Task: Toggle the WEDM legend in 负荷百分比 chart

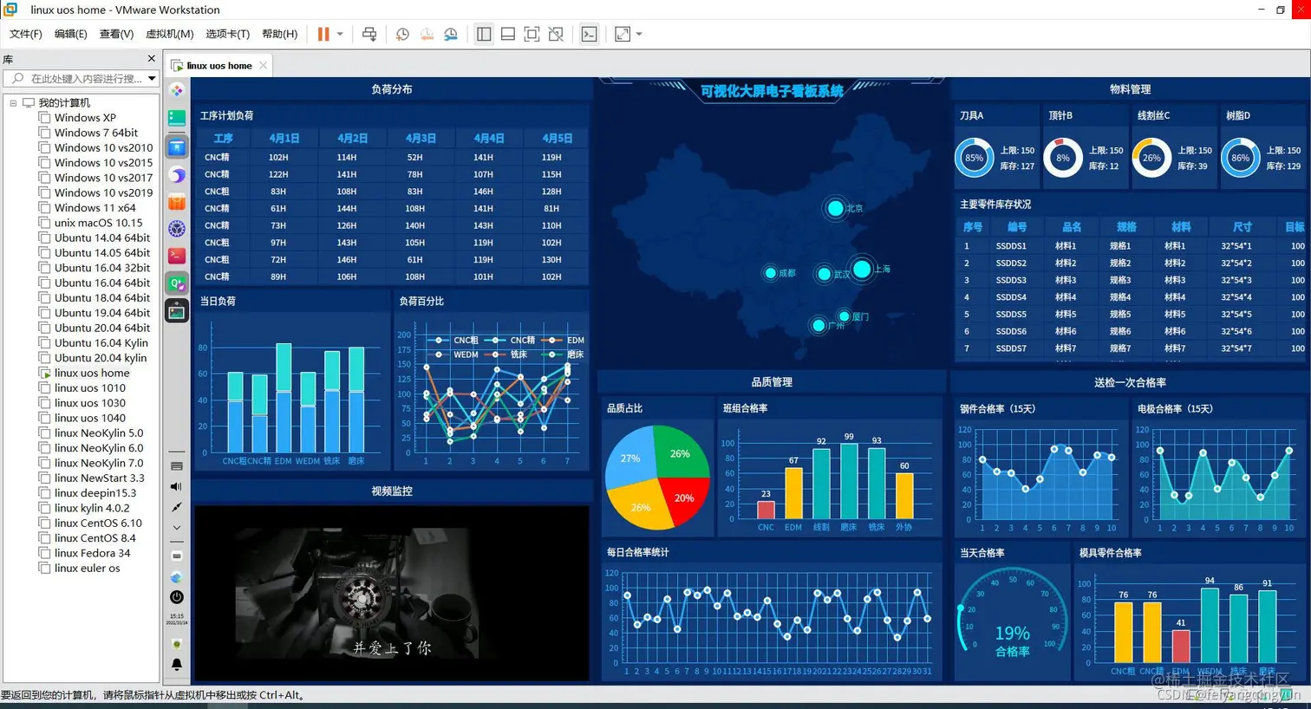Action: pos(452,354)
